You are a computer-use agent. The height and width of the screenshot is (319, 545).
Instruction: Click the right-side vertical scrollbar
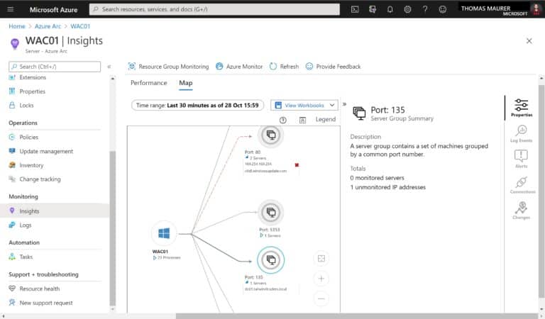click(541, 191)
